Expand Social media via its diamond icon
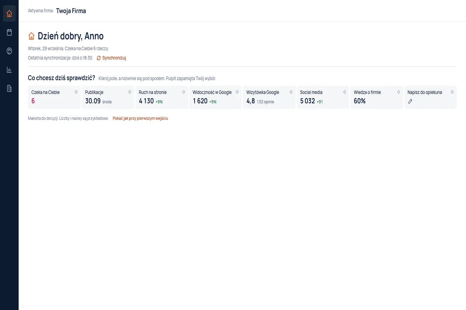Screen dimensions: 466x310 point(344,92)
